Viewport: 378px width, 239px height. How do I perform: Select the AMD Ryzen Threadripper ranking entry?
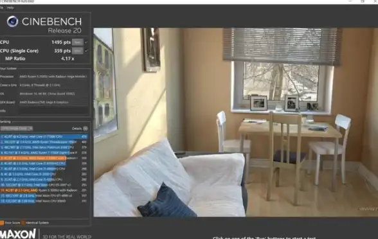pyautogui.click(x=44, y=142)
